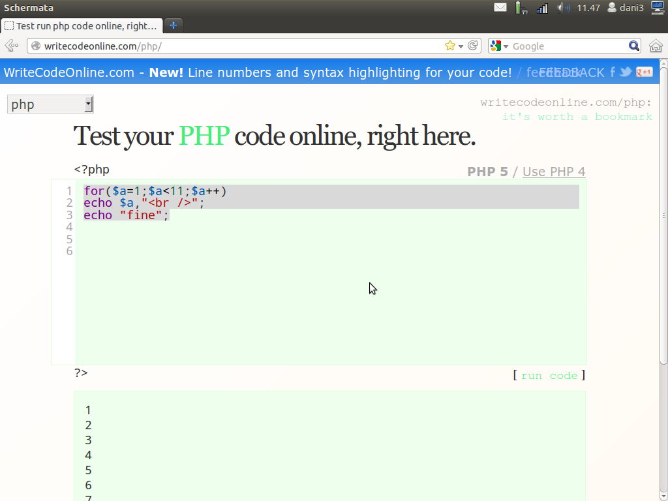
Task: Click the reload icon in address bar
Action: point(472,46)
